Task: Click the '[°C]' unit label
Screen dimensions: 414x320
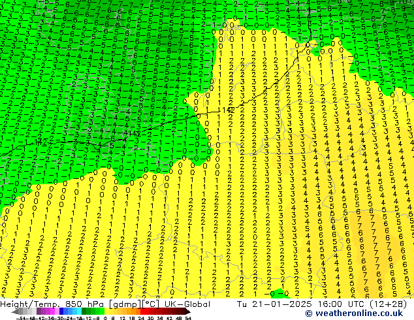Action: tap(151, 304)
